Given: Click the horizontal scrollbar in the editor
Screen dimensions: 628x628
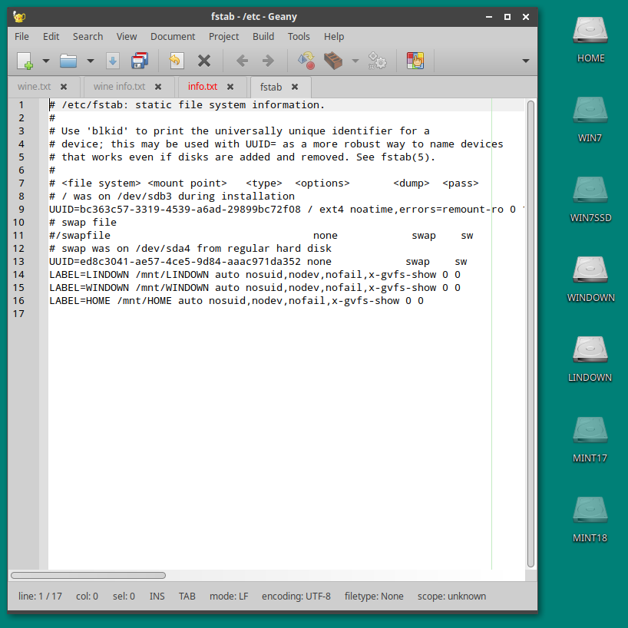Looking at the screenshot, I should tap(88, 575).
